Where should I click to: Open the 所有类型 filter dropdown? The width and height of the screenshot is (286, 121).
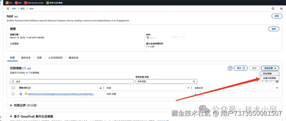tap(166, 81)
